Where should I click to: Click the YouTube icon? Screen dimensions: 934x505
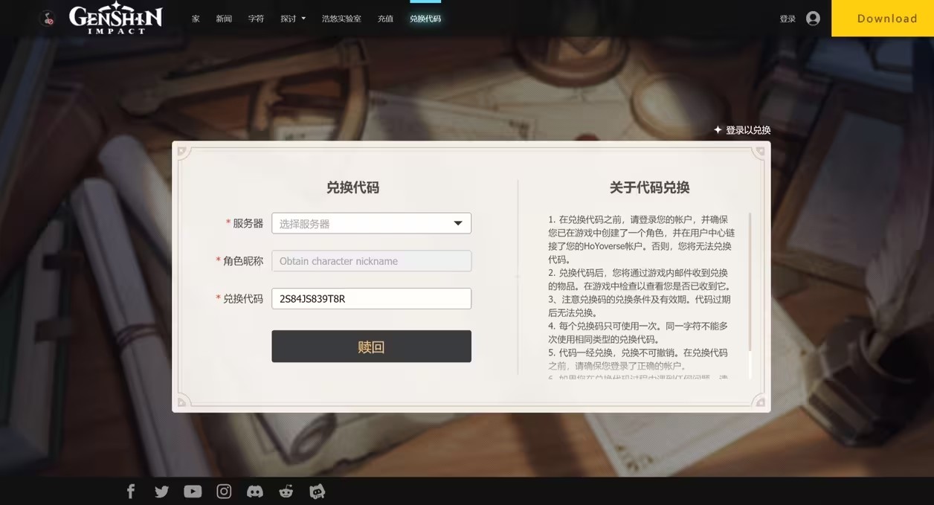tap(193, 491)
